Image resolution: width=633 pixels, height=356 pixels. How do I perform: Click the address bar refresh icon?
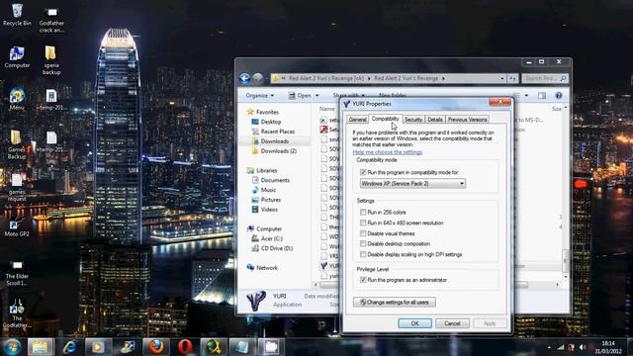pyautogui.click(x=512, y=78)
